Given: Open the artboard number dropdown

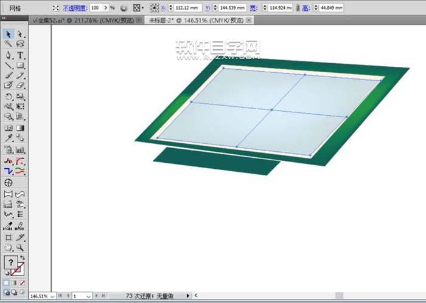Looking at the screenshot, I should click(x=89, y=296).
